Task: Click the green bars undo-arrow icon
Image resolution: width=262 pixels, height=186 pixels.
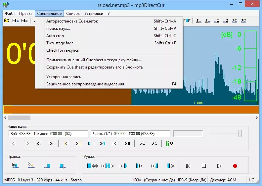Action: click(169, 143)
